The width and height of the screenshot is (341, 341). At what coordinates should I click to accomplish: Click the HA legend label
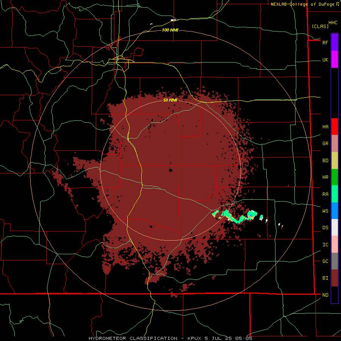coord(325,127)
